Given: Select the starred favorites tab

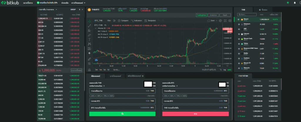Looking at the screenshot, I should (263, 10).
